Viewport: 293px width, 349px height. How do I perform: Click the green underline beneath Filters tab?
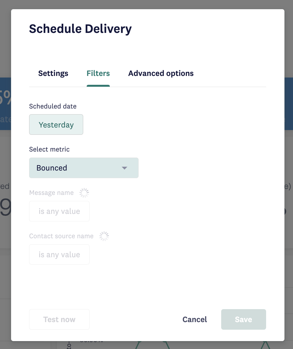(98, 86)
